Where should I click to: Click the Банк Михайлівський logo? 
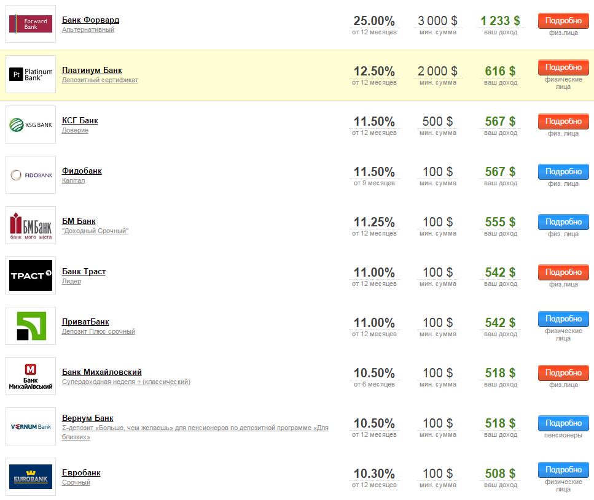coord(31,376)
